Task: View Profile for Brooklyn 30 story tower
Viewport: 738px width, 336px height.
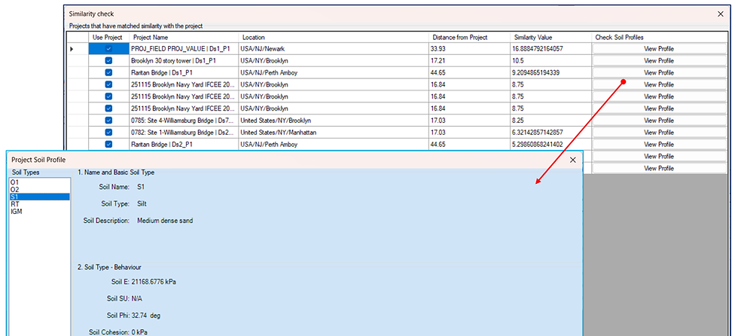Action: (x=659, y=61)
